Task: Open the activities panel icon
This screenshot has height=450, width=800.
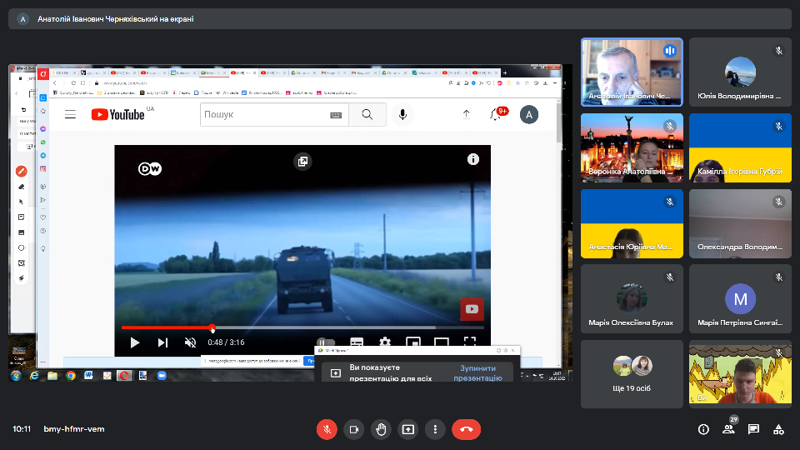Action: point(778,429)
